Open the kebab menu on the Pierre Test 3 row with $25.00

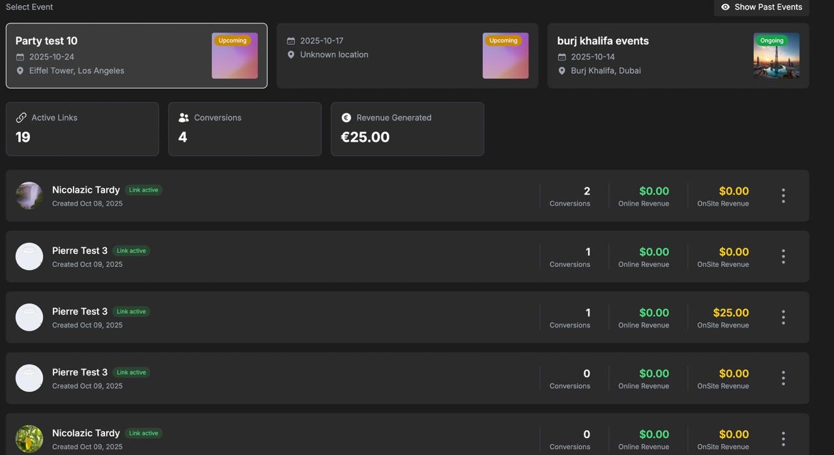tap(783, 317)
